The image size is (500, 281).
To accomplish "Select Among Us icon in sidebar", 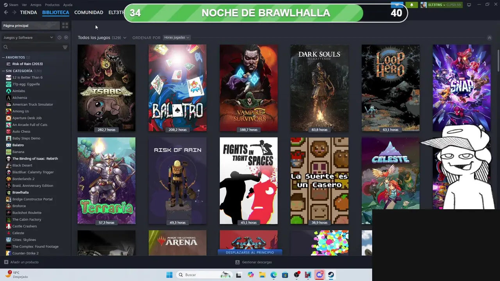I will pos(9,111).
